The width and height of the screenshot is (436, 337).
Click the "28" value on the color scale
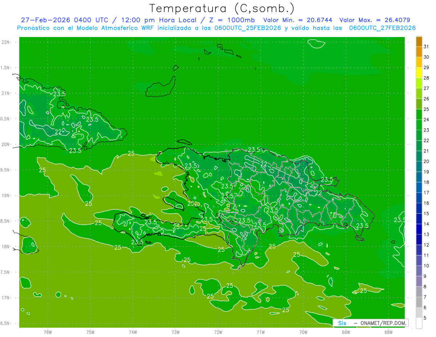point(427,78)
